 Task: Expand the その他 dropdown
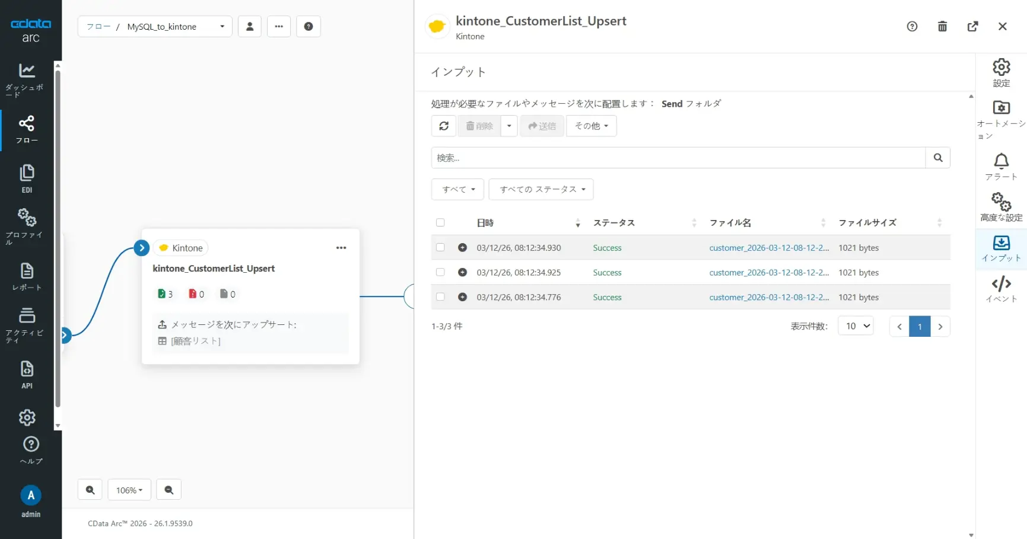click(591, 126)
